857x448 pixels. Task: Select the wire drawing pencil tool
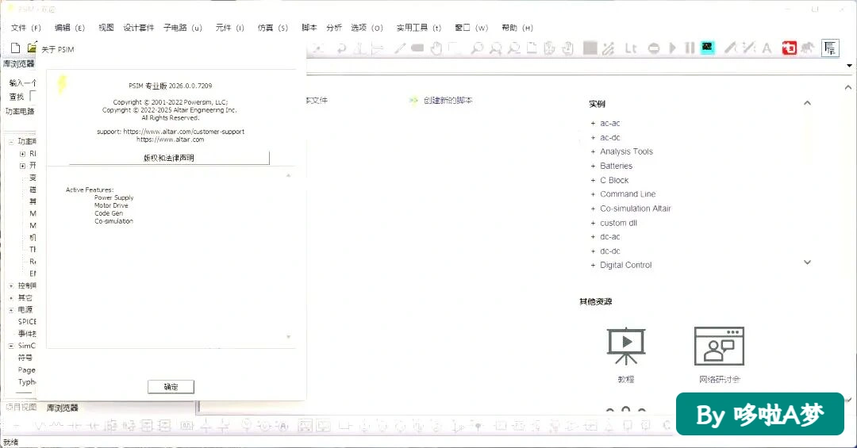(400, 48)
